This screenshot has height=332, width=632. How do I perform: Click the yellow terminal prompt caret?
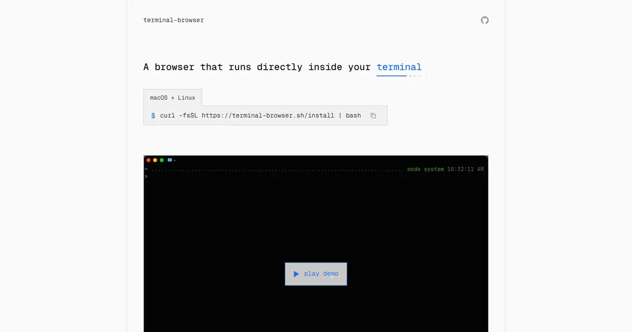(x=146, y=177)
